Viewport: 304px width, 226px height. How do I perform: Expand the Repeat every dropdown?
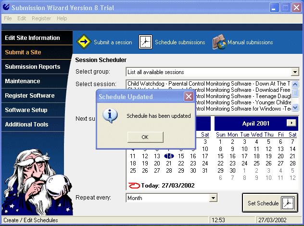[x=213, y=198]
